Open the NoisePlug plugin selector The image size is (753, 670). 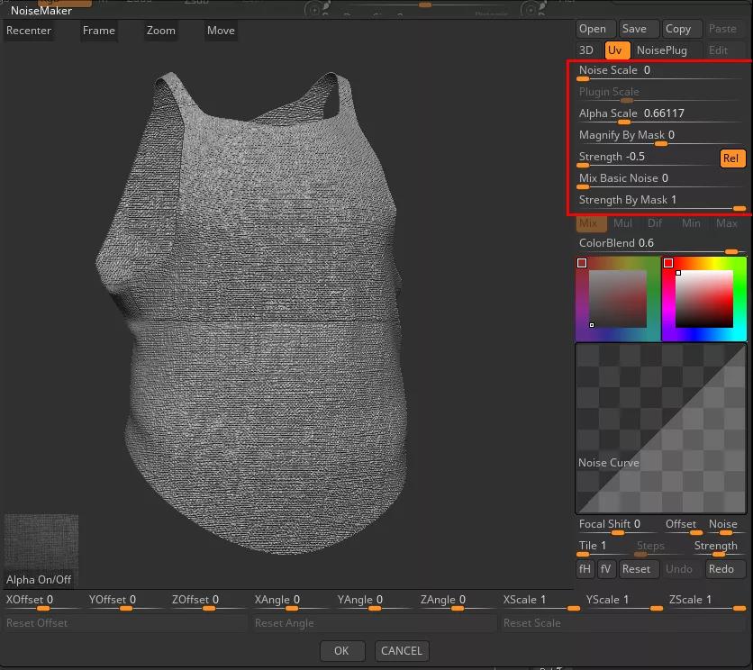pos(661,50)
